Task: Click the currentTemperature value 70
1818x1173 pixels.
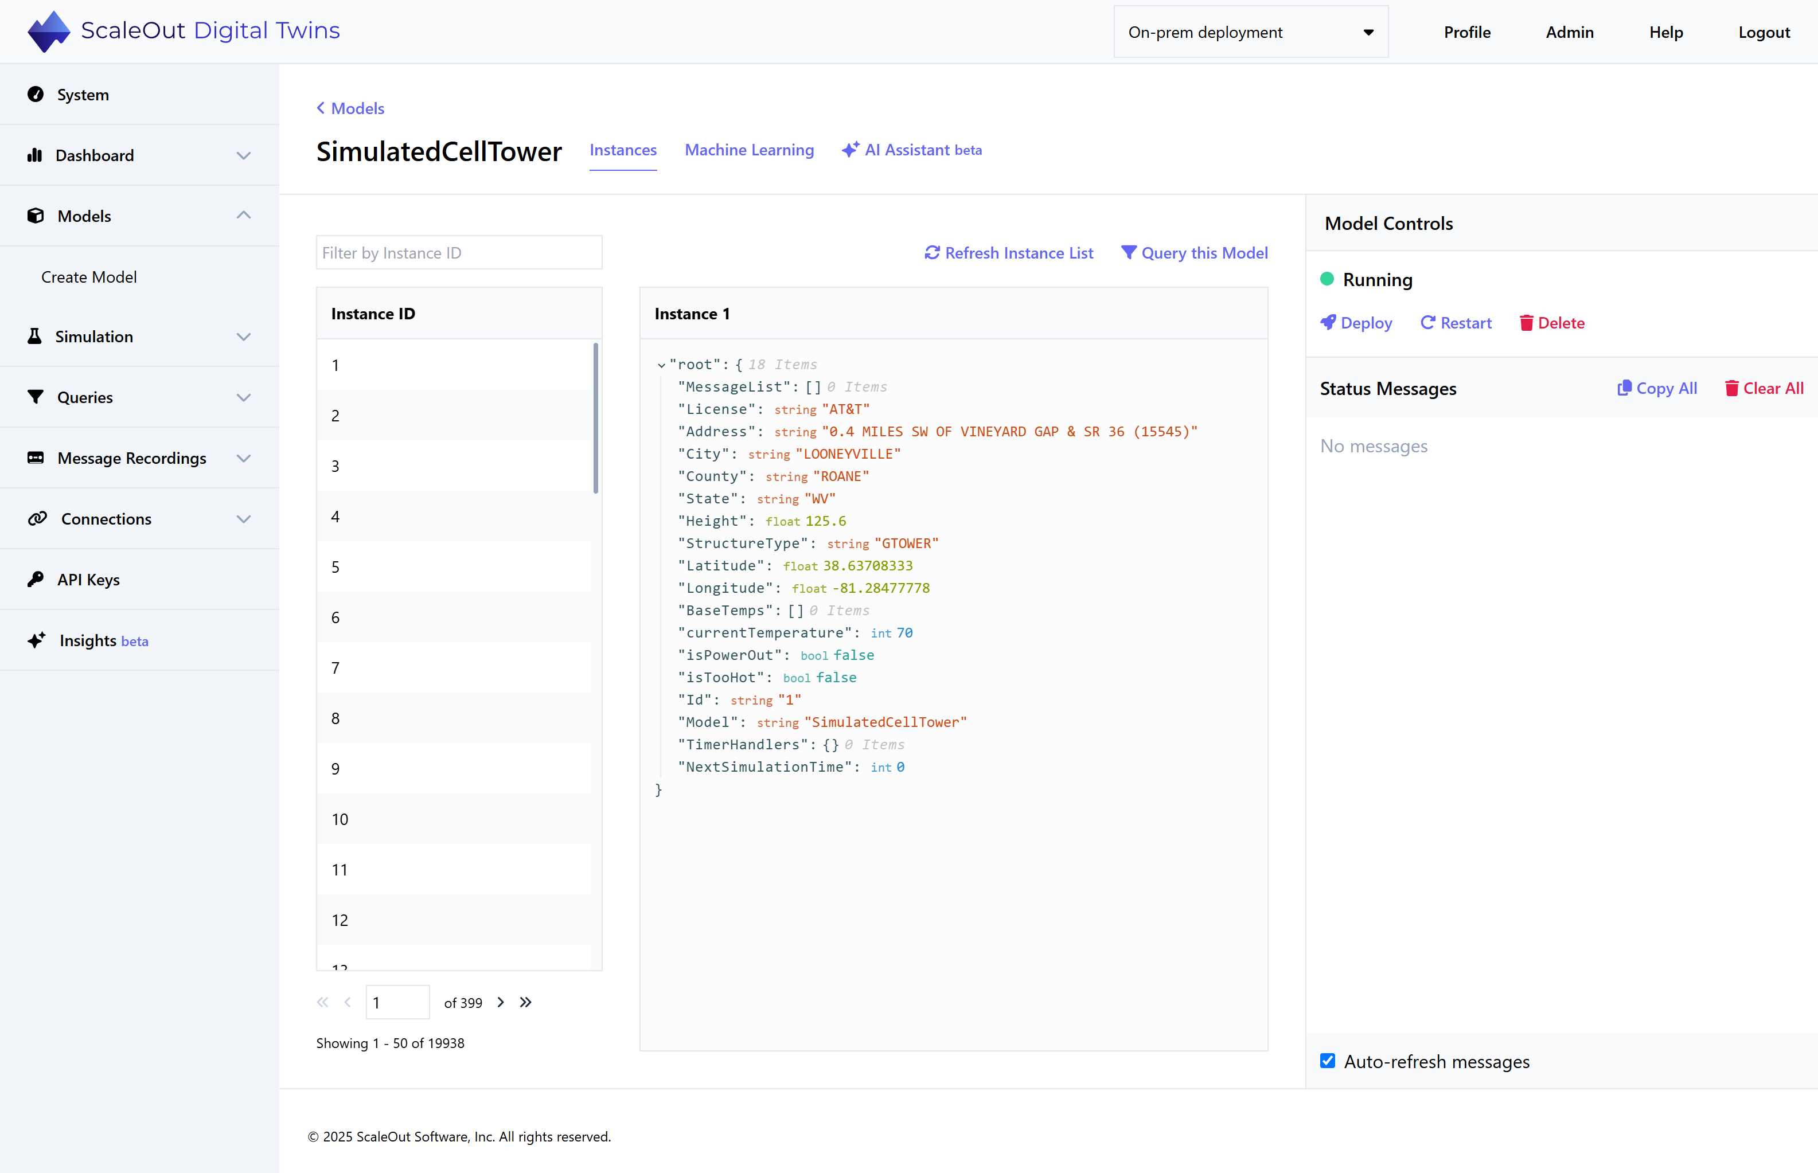Action: point(904,633)
